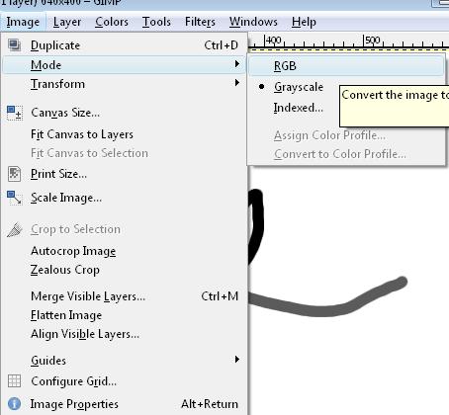Choose Transform menu entry
This screenshot has height=415, width=449.
(124, 84)
